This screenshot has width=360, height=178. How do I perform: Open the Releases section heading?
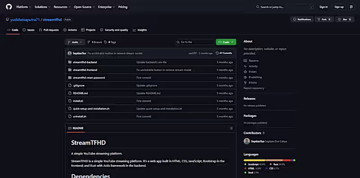point(249,98)
